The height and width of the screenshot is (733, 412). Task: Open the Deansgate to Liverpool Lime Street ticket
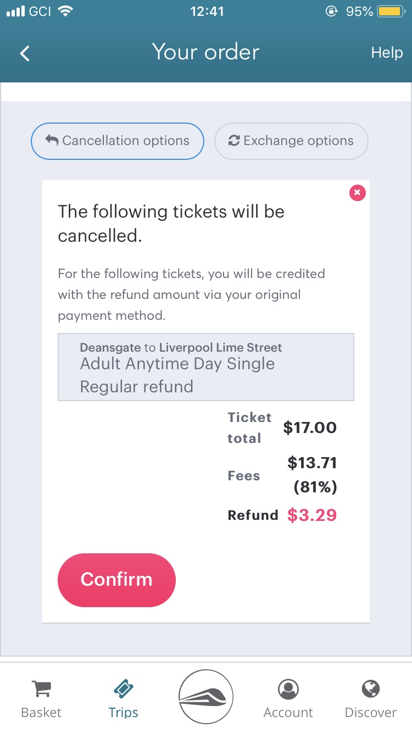click(x=206, y=366)
